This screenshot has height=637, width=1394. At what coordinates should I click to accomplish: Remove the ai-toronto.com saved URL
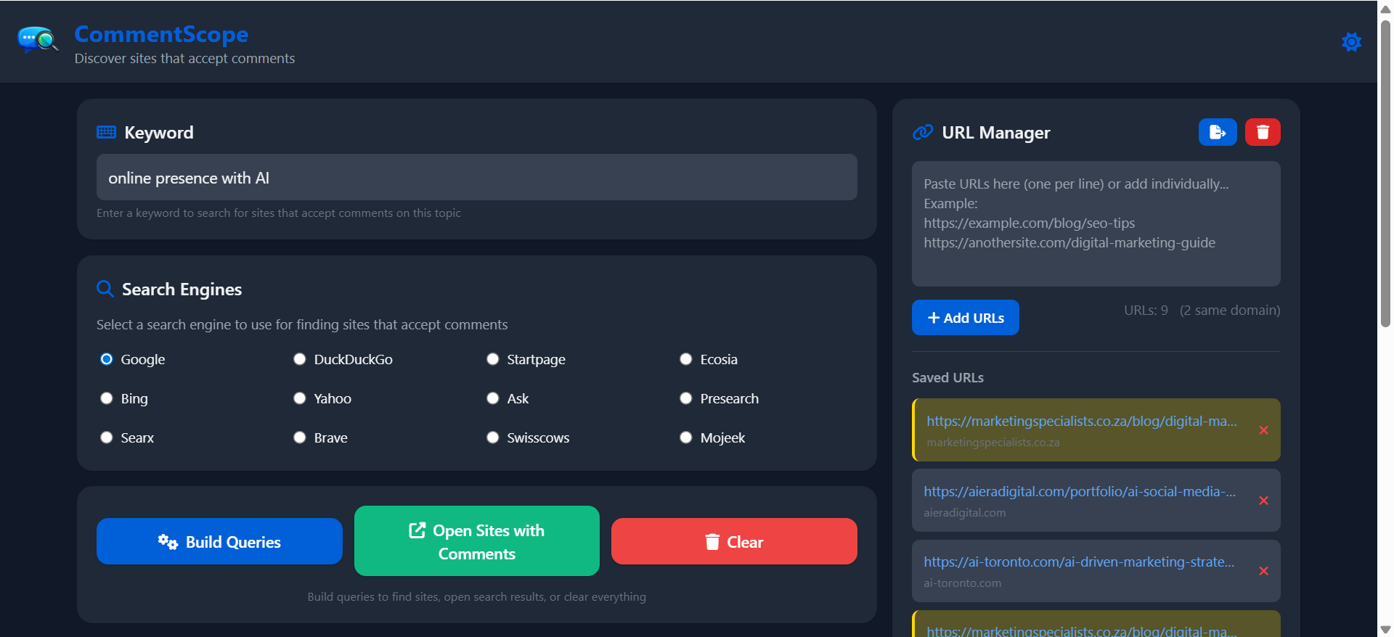(1263, 571)
